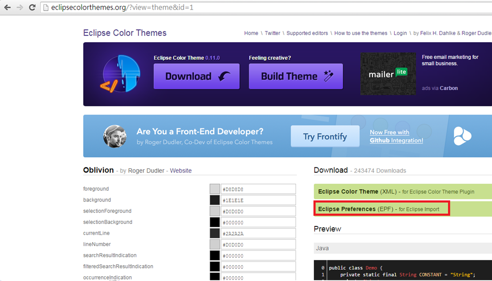Click the 'Oblivion' theme heading
The width and height of the screenshot is (492, 281).
pyautogui.click(x=98, y=170)
